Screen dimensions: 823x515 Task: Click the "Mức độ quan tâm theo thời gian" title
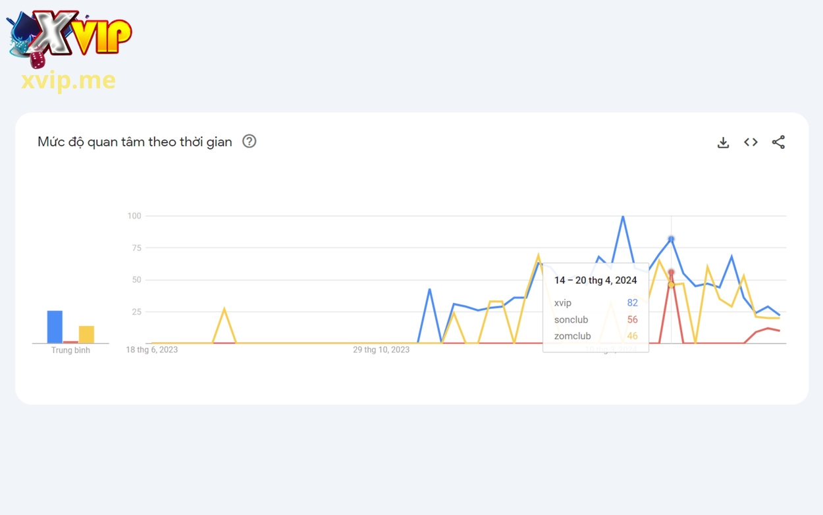point(135,142)
